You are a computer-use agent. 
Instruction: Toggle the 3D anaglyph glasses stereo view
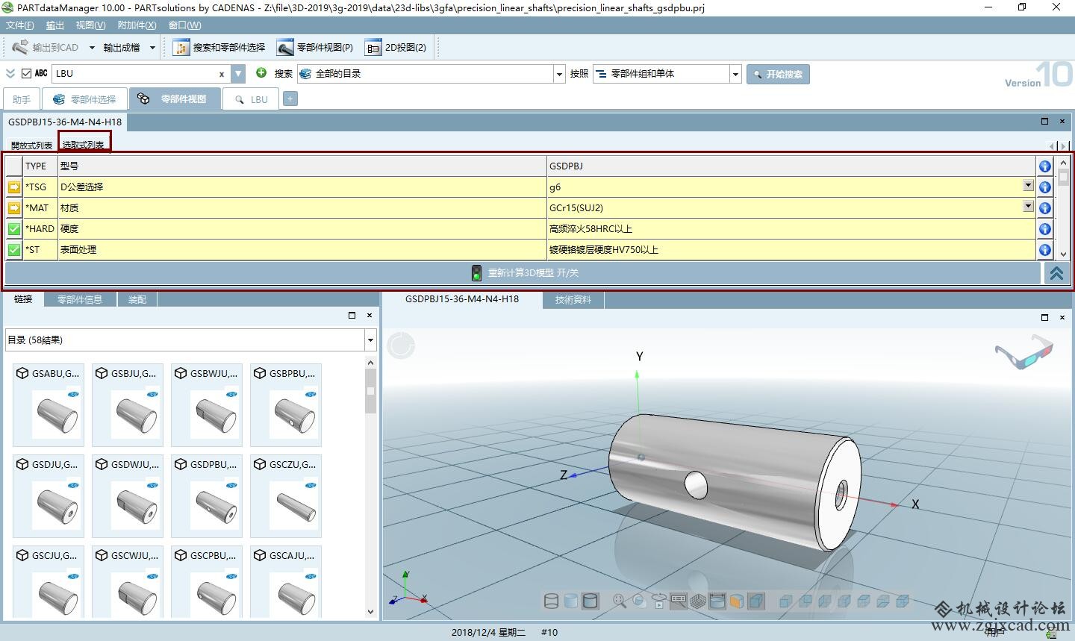[1023, 352]
